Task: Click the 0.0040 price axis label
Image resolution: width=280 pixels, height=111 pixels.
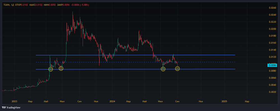Action: coord(272,85)
